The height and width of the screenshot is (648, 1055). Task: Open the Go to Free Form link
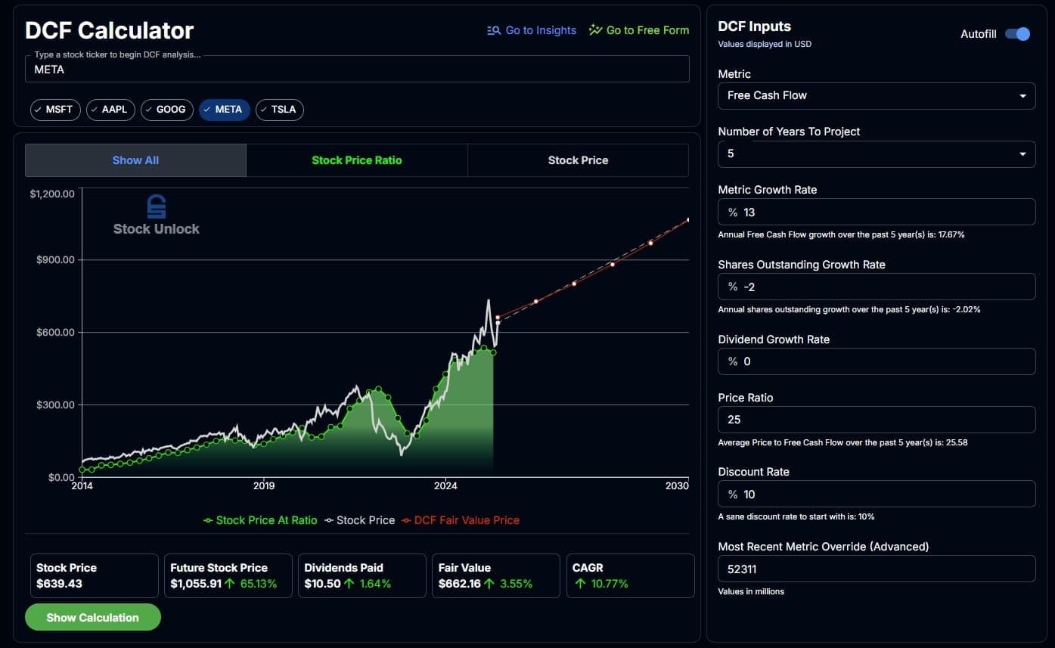point(639,30)
